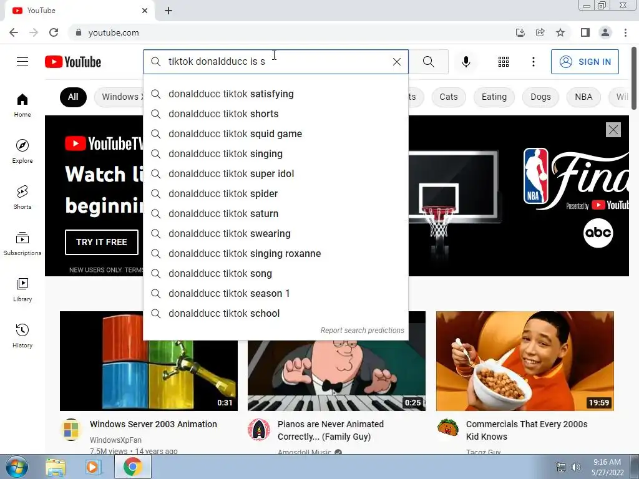This screenshot has height=479, width=639.
Task: Click the youtube.com address bar
Action: [291, 32]
